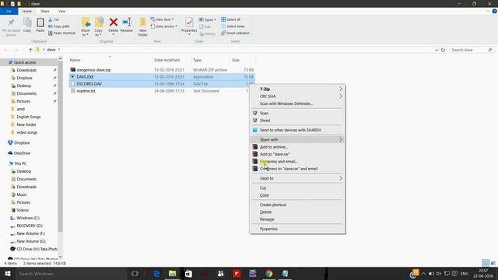Open the Move to dropdown
This screenshot has height=280, width=498.
coord(86,27)
